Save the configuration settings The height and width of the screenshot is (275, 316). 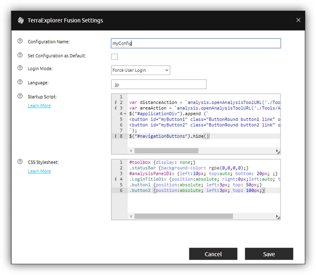point(269,254)
